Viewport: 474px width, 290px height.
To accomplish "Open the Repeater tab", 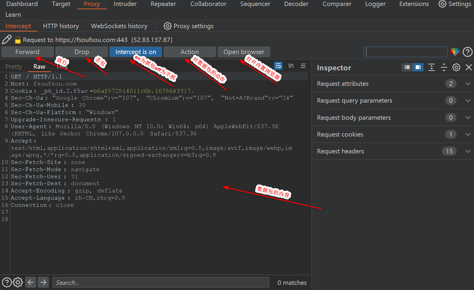I will point(163,4).
